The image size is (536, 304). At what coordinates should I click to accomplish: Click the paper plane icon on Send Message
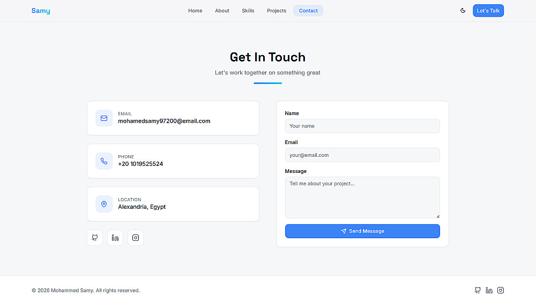344,231
